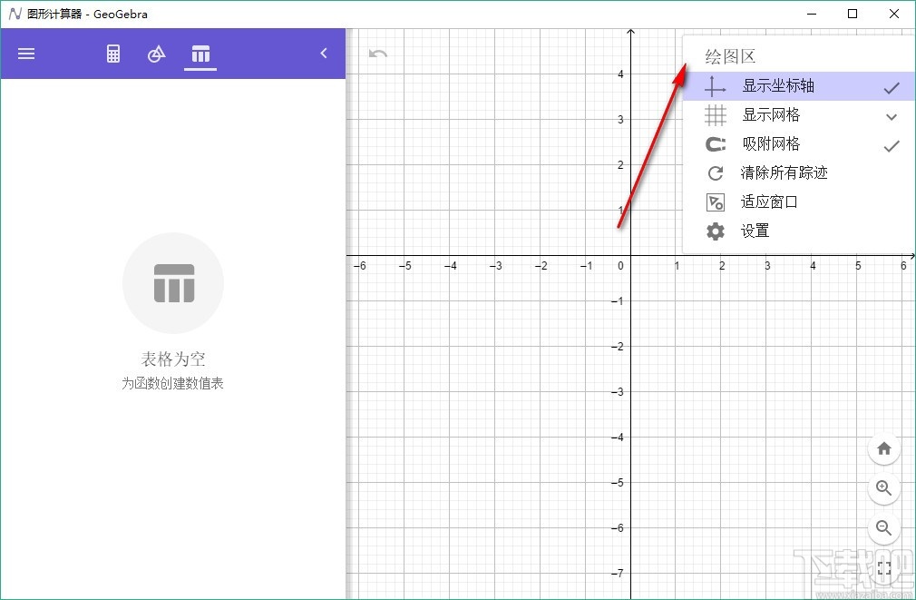Screen dimensions: 916x600
Task: Choose 适应窗口 in the drawing area menu
Action: pos(770,202)
